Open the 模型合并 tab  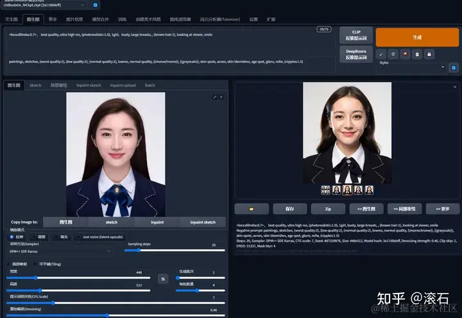point(101,19)
